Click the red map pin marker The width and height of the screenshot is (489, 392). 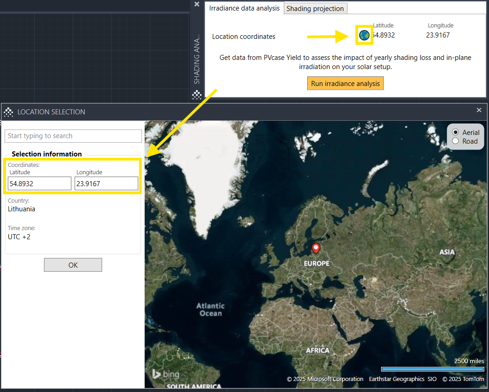(x=315, y=248)
